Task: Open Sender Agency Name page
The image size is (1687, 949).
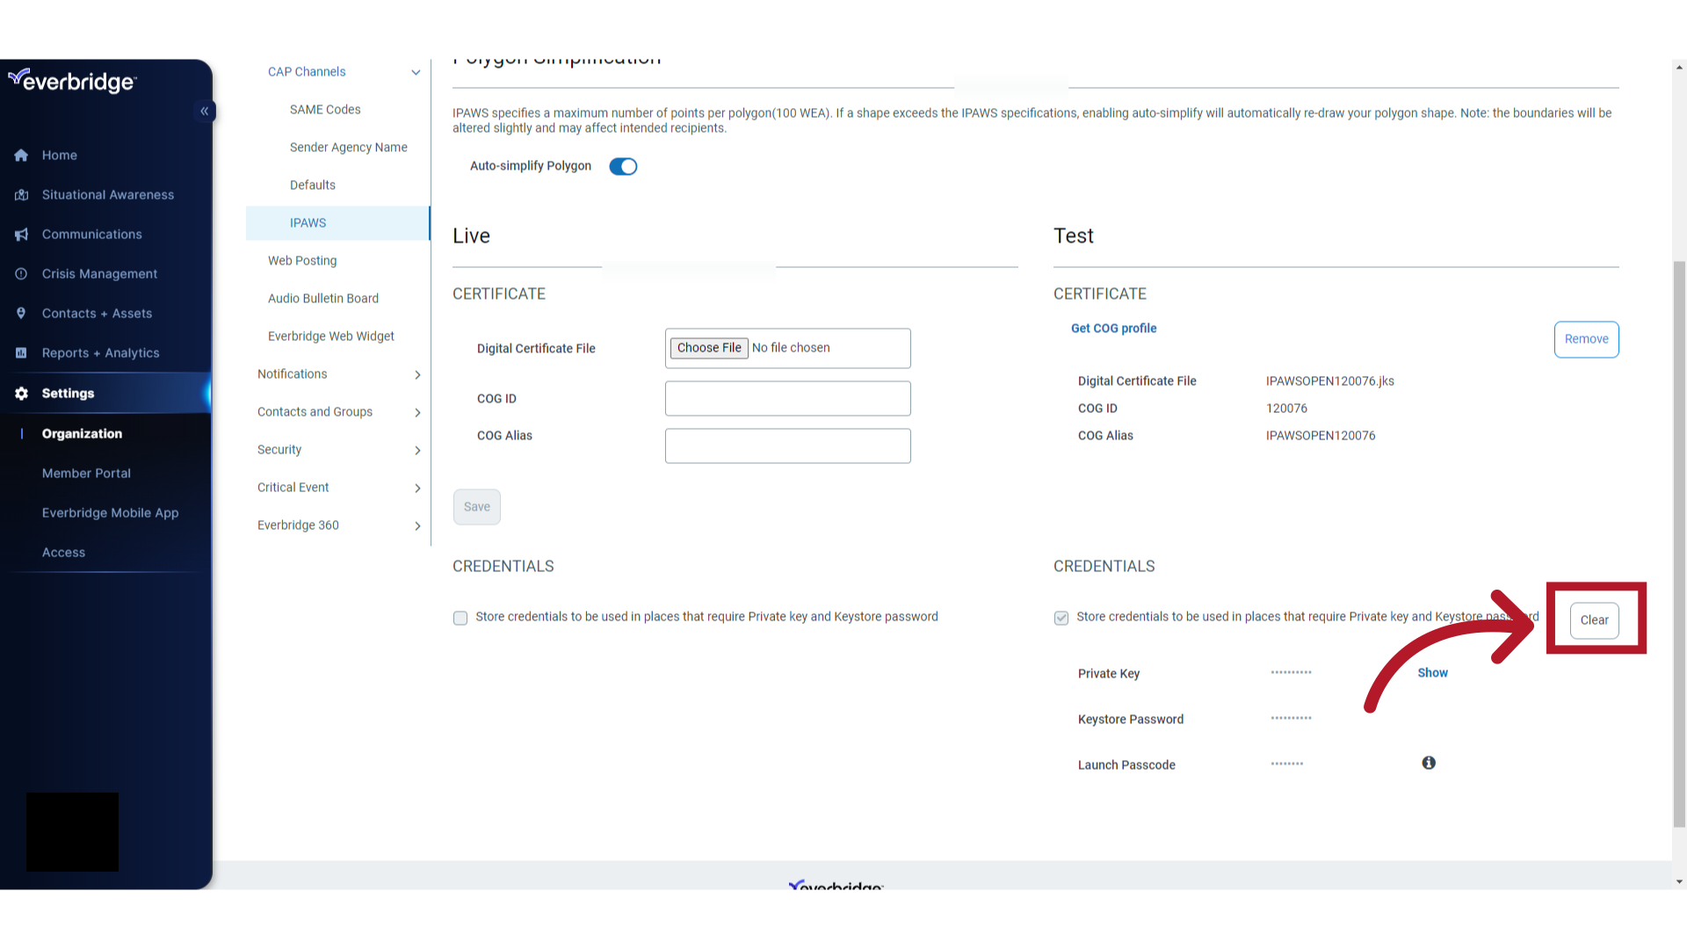Action: pos(349,148)
